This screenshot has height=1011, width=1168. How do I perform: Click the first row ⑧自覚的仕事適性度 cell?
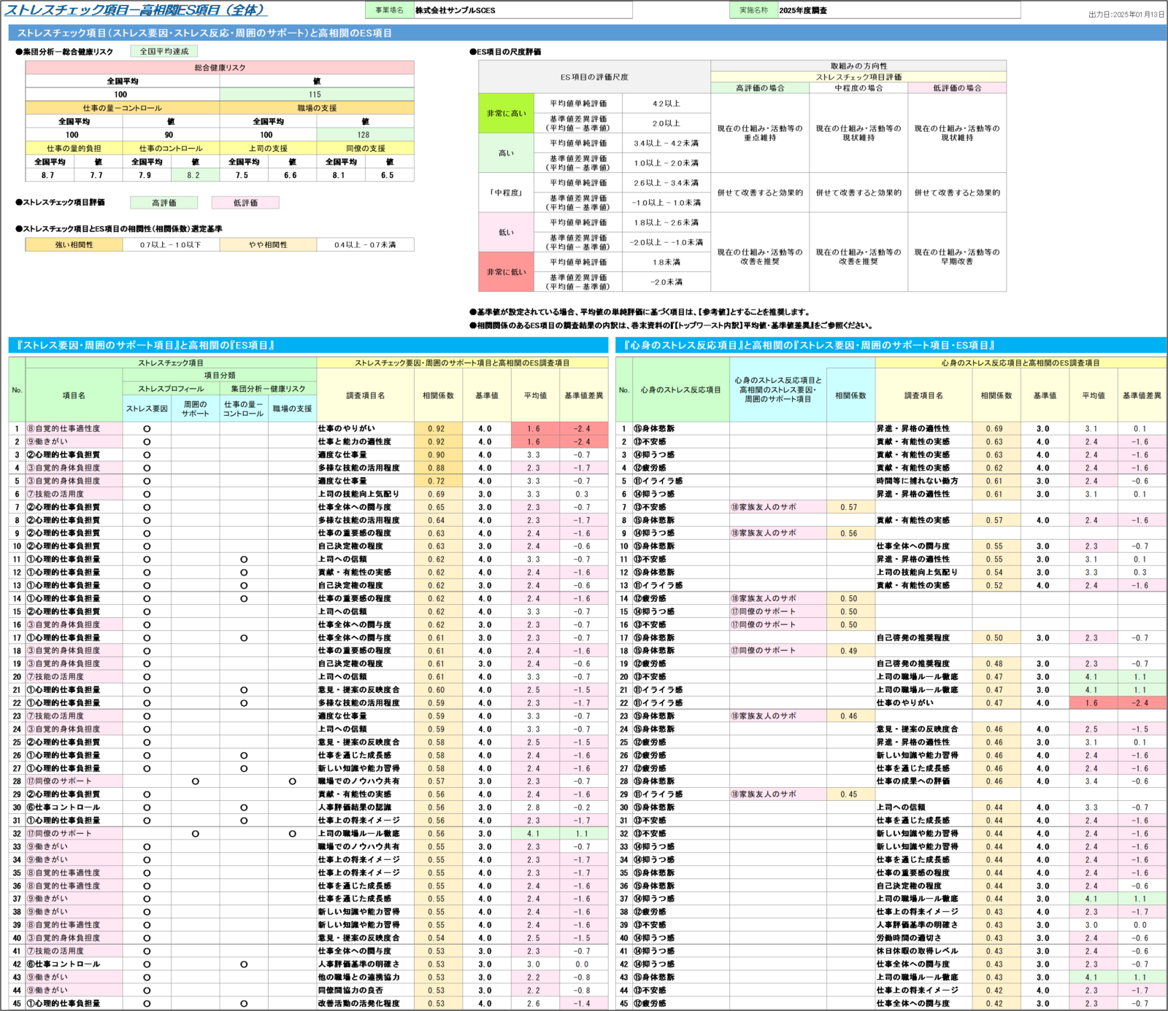tap(74, 429)
